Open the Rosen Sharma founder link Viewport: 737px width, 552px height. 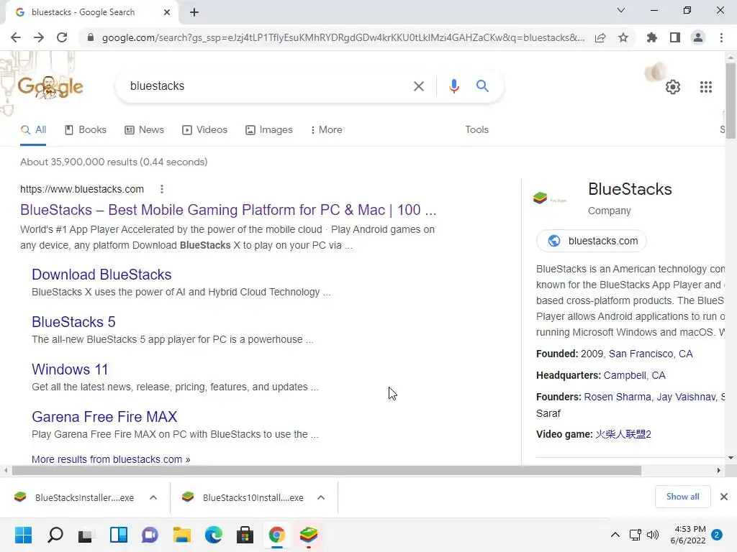[617, 397]
